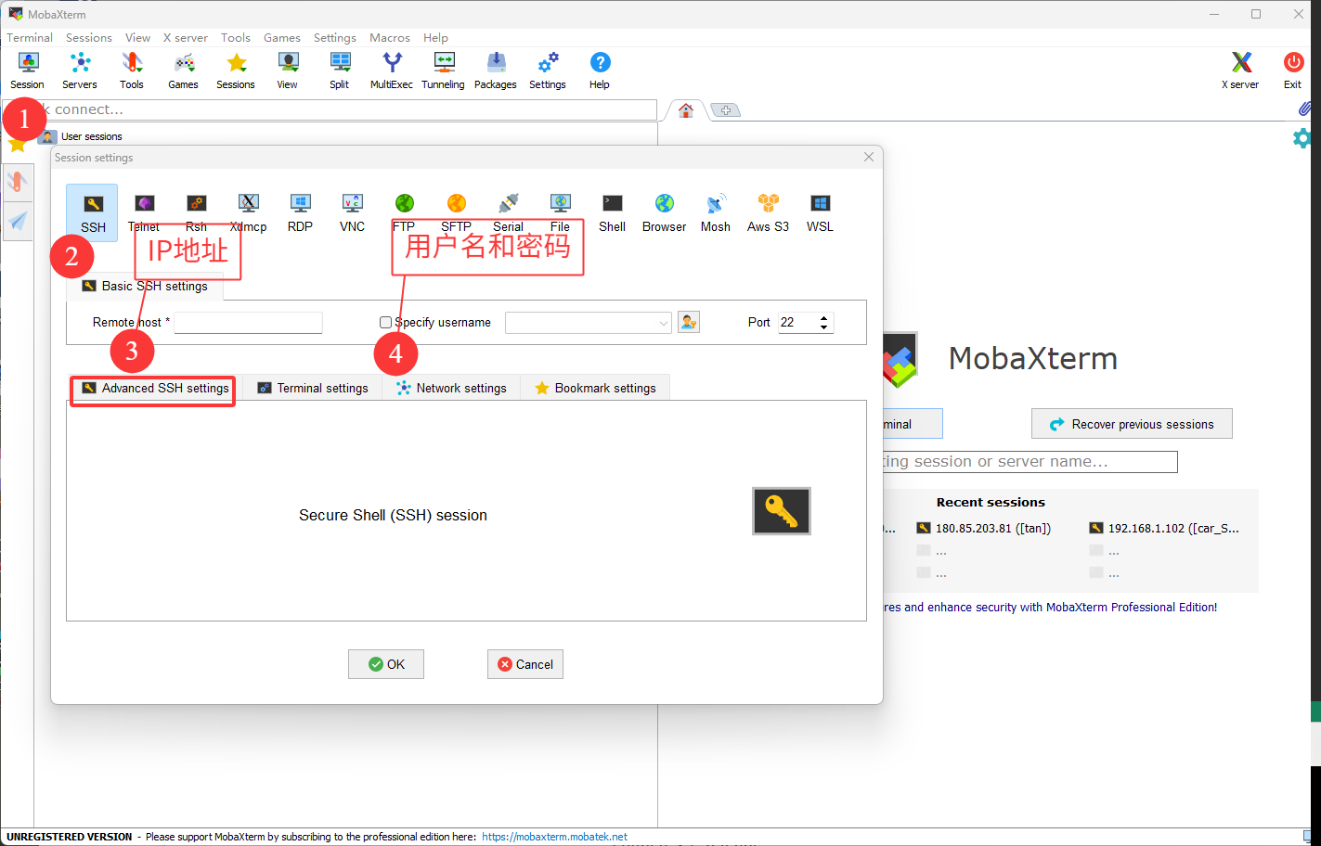The width and height of the screenshot is (1321, 846).
Task: Select the WSL session type
Action: (820, 213)
